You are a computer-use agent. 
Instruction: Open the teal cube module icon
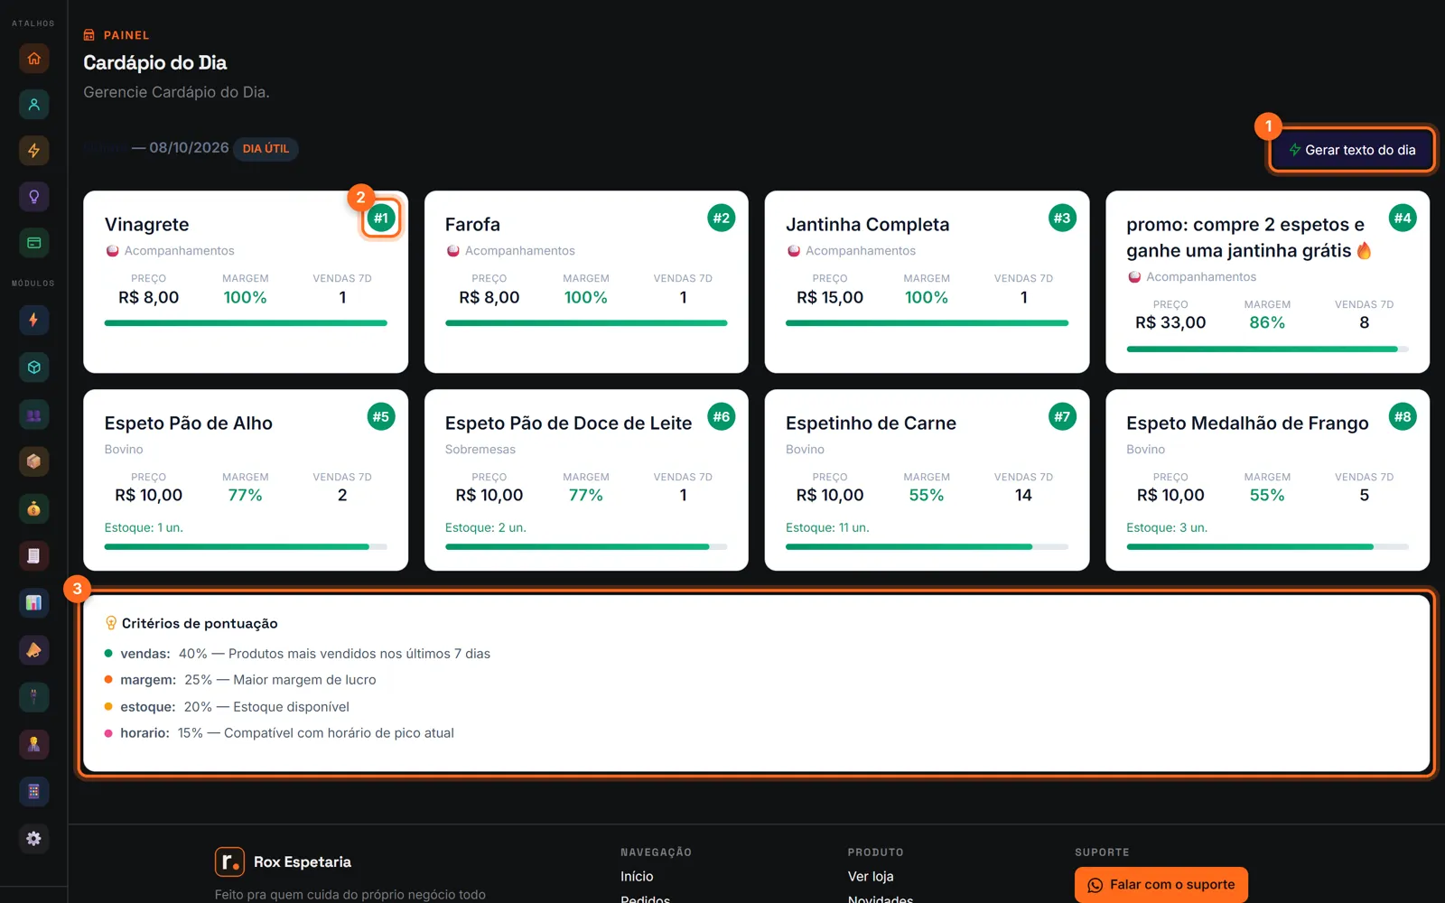click(x=33, y=368)
